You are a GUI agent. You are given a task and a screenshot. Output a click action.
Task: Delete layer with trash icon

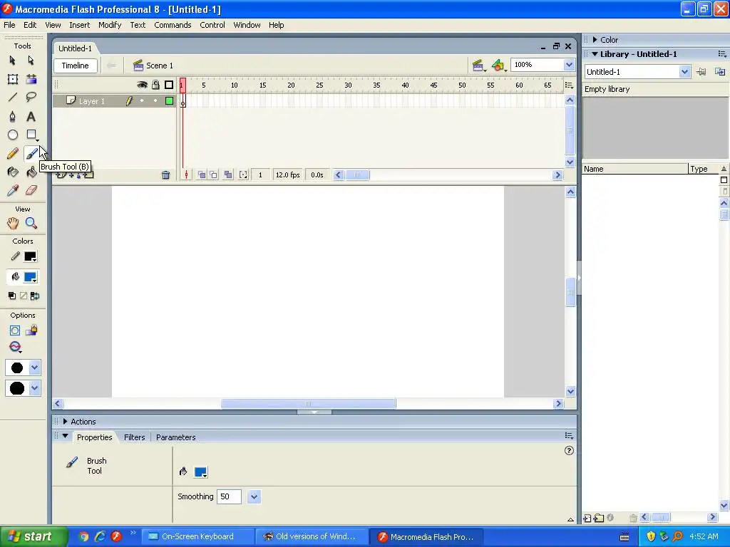pos(165,175)
